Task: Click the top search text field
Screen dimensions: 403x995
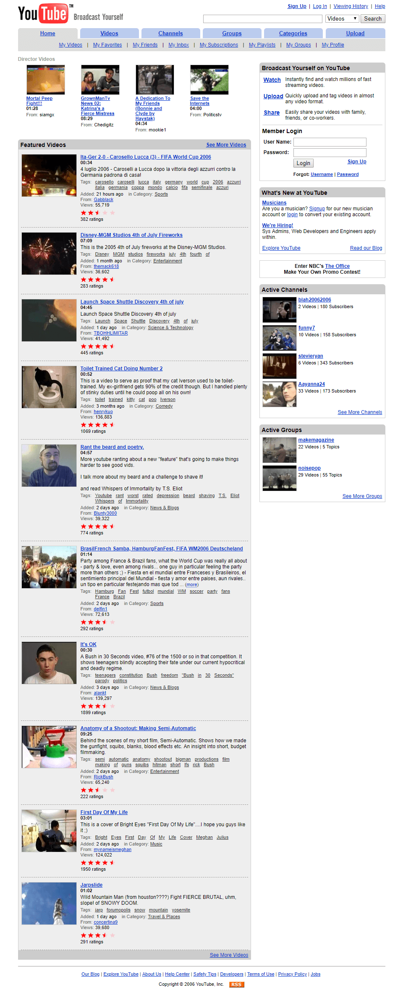Action: 262,19
